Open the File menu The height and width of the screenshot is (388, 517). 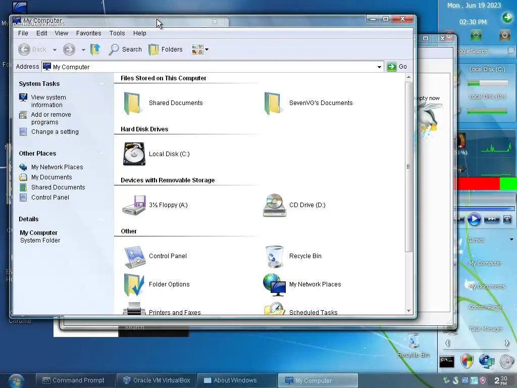pyautogui.click(x=23, y=33)
